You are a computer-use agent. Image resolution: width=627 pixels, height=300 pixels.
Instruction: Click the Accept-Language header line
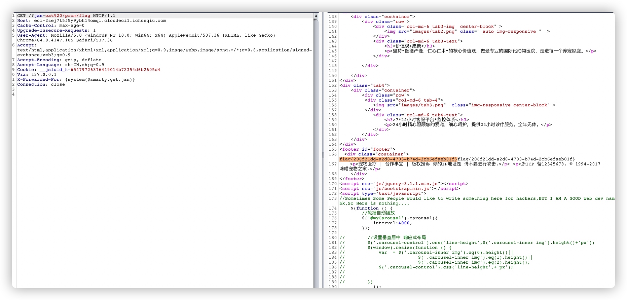point(61,65)
